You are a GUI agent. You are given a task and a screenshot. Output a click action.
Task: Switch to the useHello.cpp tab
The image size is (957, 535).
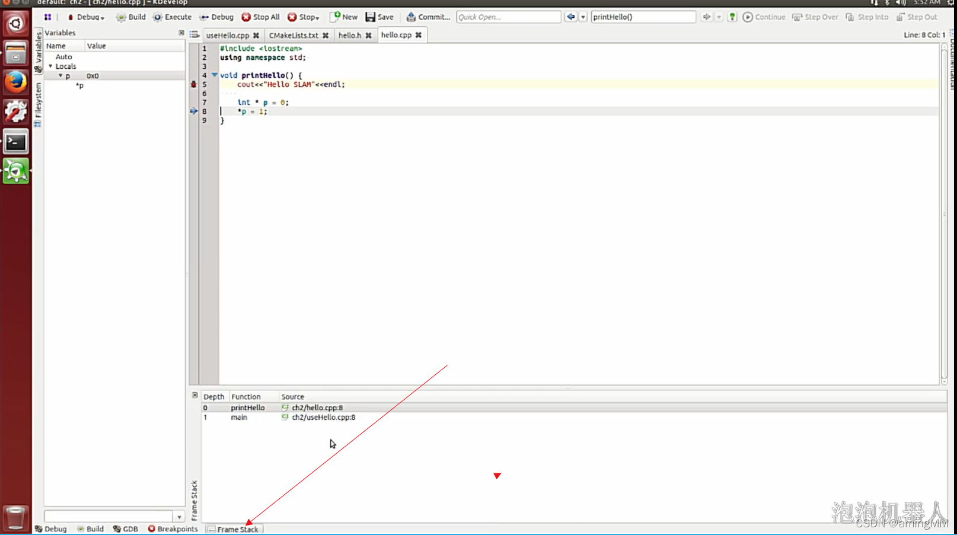pos(228,36)
